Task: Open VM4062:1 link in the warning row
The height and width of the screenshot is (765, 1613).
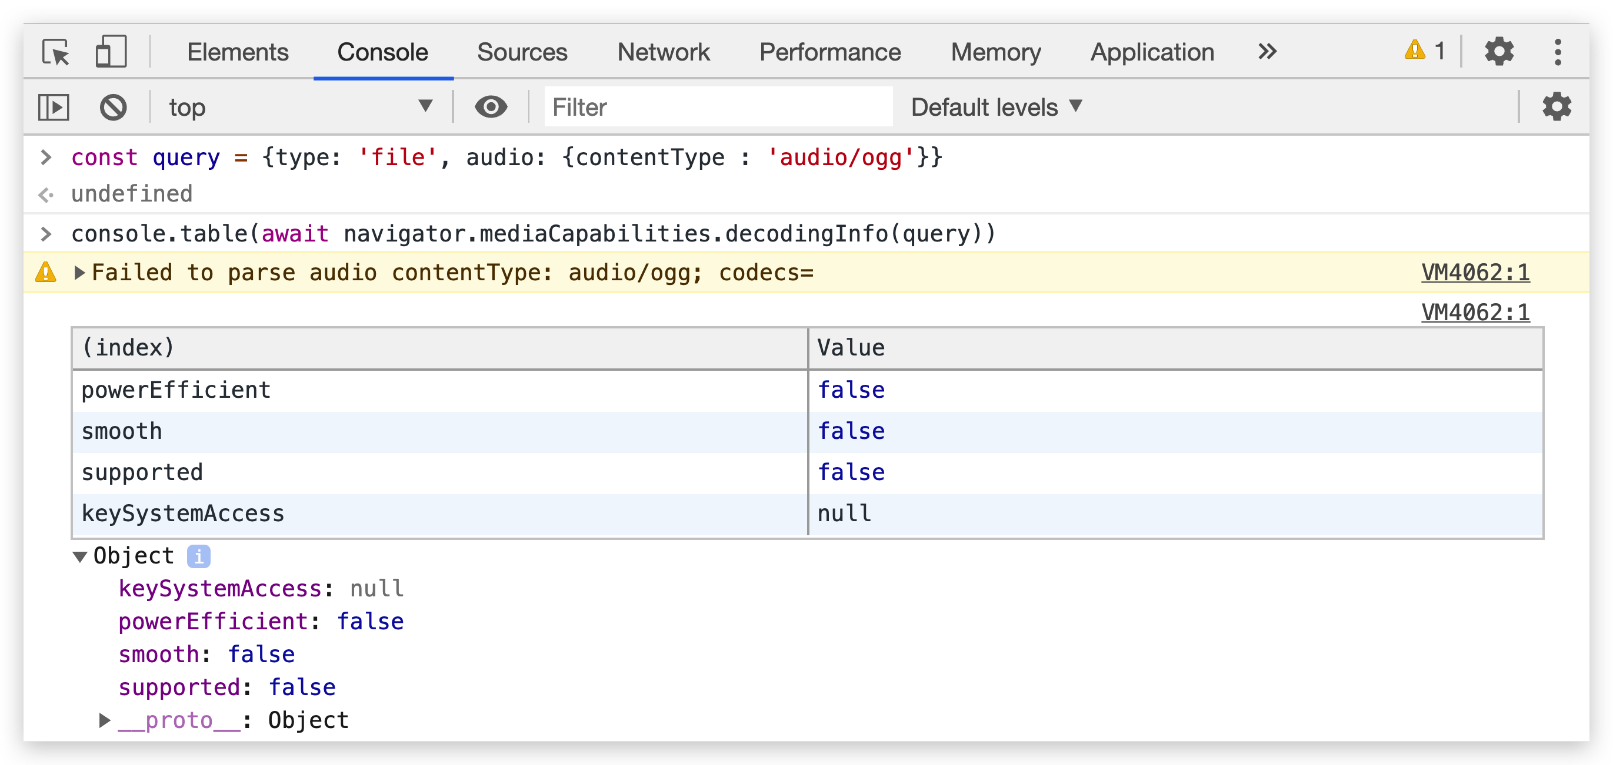Action: point(1475,273)
